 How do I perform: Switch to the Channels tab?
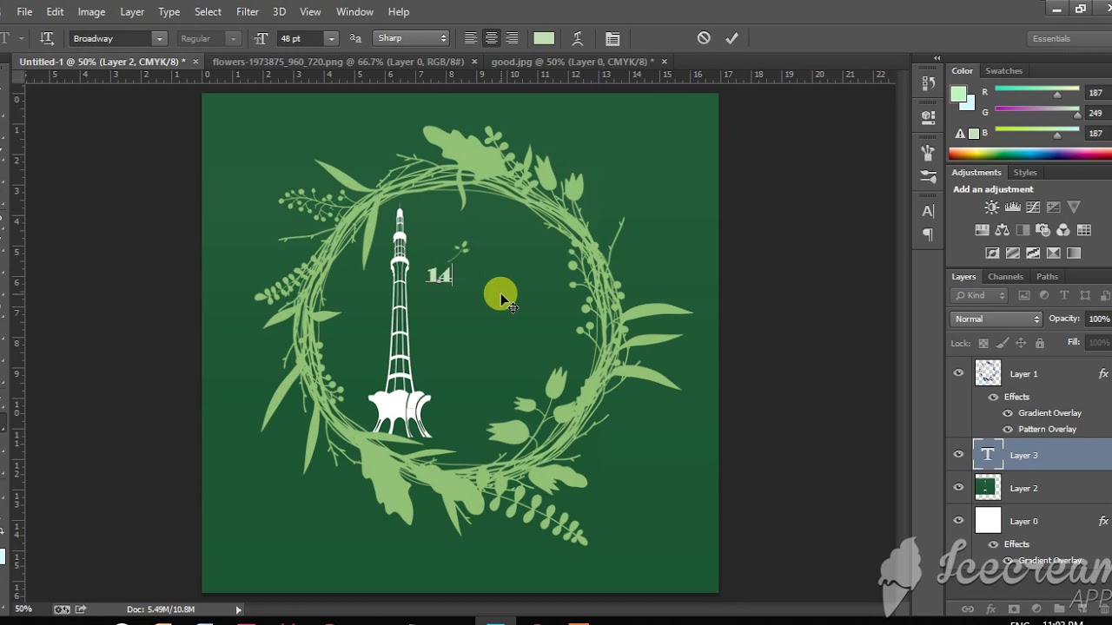coord(1005,276)
